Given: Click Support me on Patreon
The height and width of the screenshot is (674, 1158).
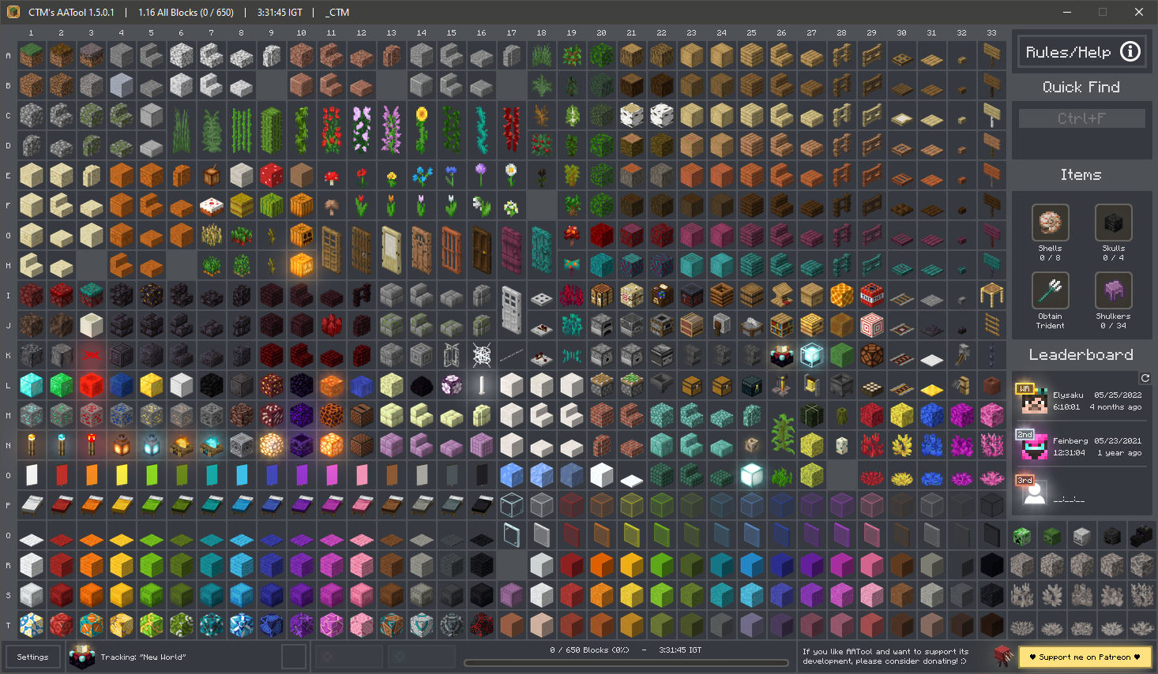Looking at the screenshot, I should [1085, 657].
